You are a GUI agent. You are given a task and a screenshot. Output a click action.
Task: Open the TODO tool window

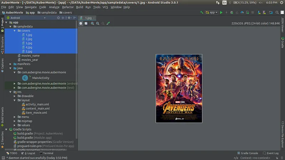[x=12, y=153]
